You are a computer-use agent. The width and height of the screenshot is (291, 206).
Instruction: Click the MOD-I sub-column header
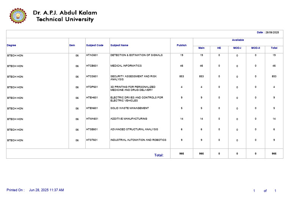point(237,48)
